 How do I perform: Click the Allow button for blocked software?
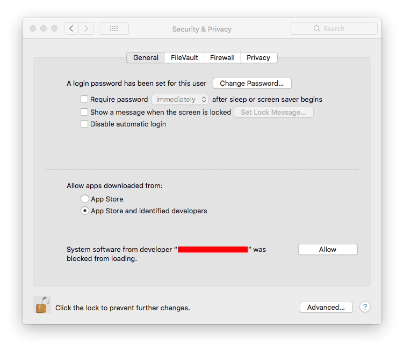click(328, 250)
